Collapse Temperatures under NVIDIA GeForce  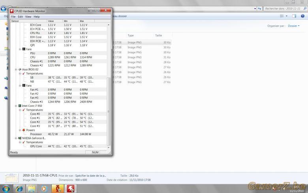click(20, 142)
